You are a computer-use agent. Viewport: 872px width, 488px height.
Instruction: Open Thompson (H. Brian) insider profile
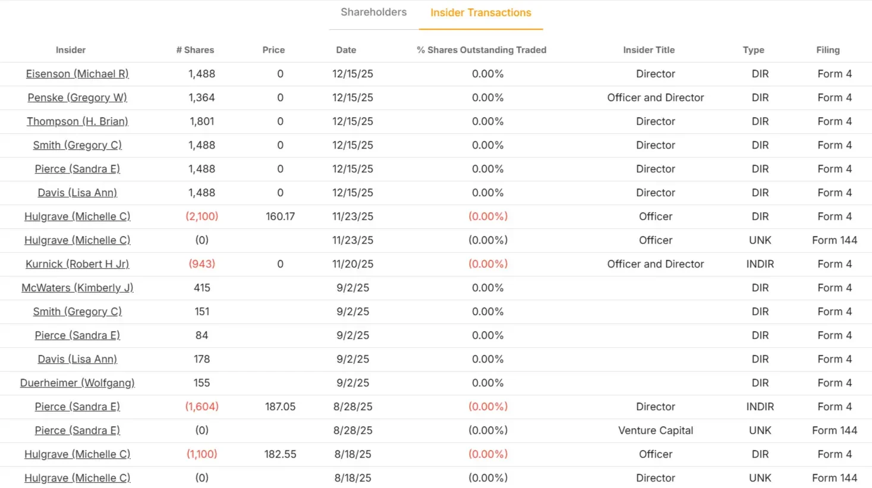(x=77, y=121)
